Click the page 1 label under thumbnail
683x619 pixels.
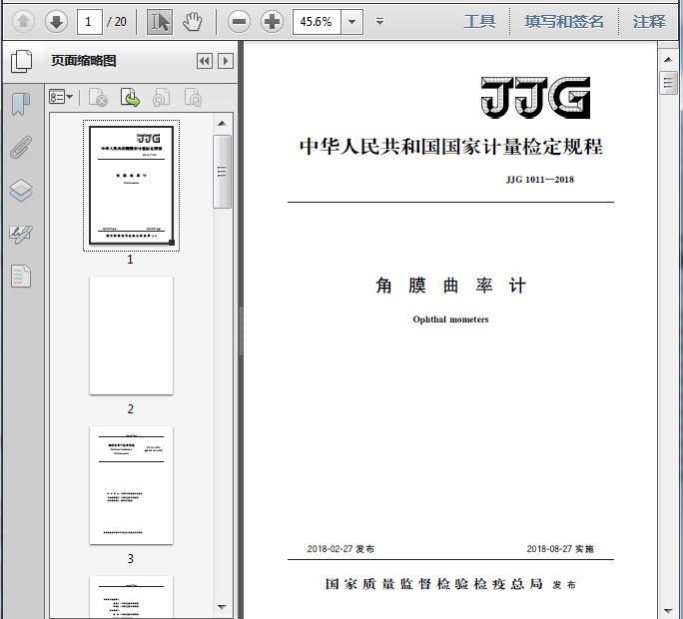(x=130, y=260)
